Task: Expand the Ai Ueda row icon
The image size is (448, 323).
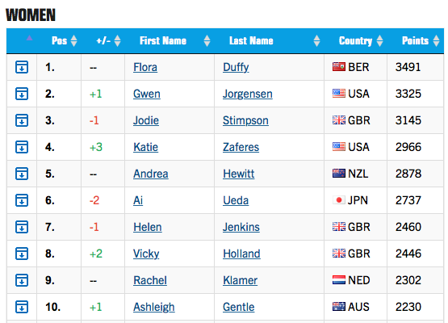Action: tap(22, 200)
